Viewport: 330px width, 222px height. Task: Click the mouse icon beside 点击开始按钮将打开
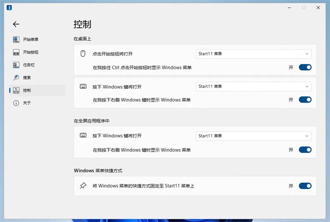tap(83, 54)
